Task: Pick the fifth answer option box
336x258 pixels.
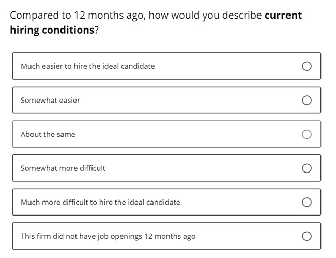Action: coord(167,202)
